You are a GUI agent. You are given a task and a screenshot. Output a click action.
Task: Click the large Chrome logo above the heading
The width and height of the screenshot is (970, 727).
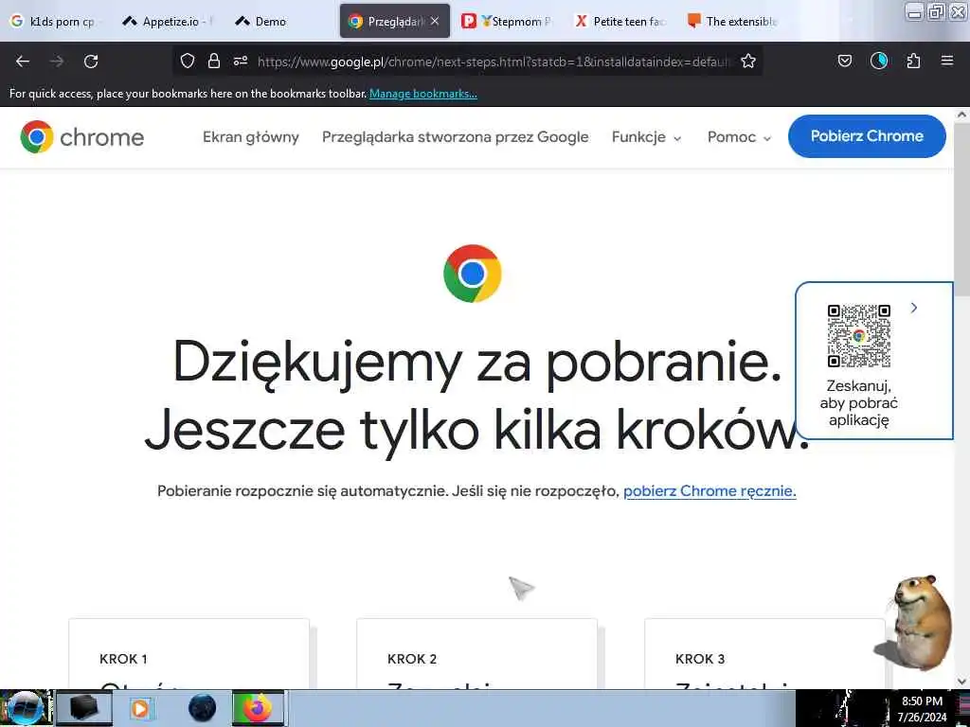pos(473,274)
